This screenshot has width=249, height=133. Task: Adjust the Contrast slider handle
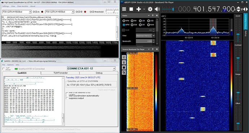click(x=238, y=58)
